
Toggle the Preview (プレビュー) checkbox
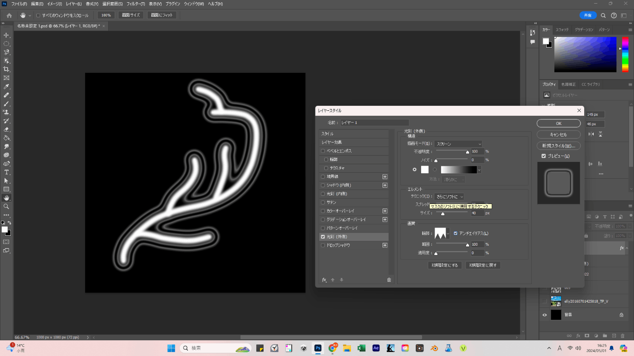pyautogui.click(x=544, y=156)
